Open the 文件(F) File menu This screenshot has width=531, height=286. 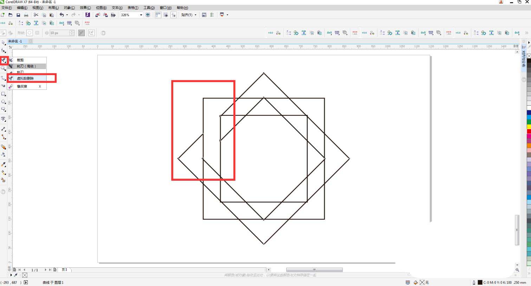tap(6, 8)
